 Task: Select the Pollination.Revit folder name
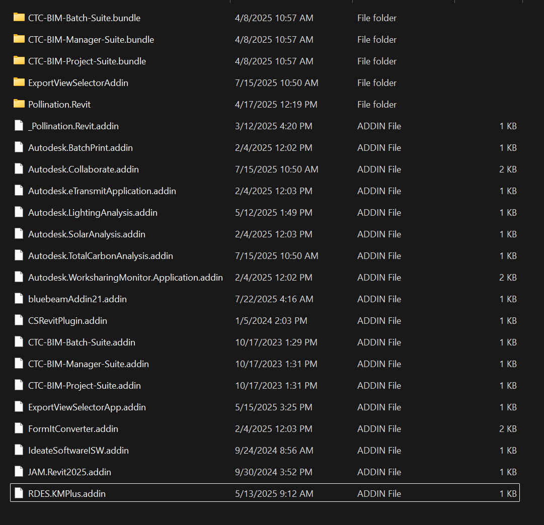(x=59, y=105)
